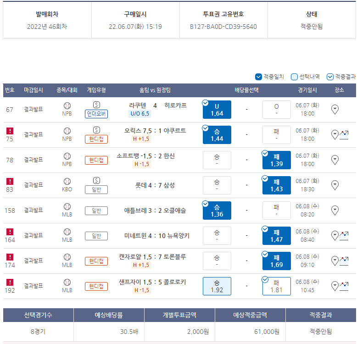Click the S badge on match 75
The height and width of the screenshot is (344, 357).
click(96, 130)
